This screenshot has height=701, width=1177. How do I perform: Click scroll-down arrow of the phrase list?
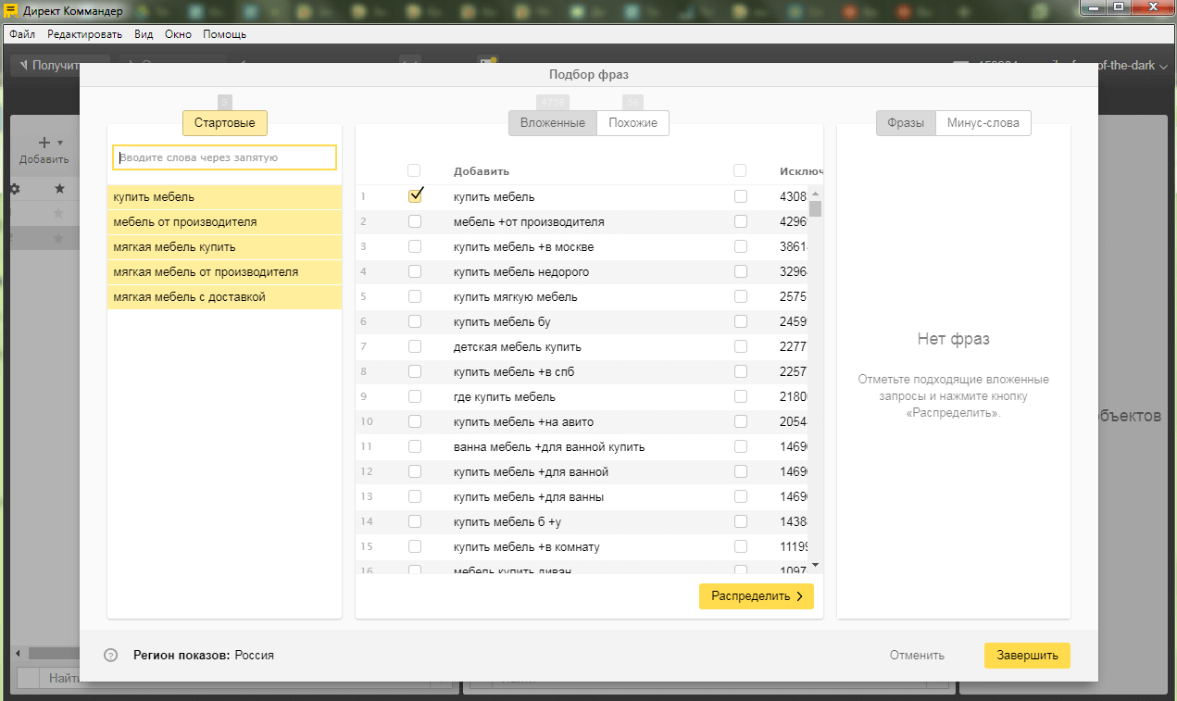(815, 564)
